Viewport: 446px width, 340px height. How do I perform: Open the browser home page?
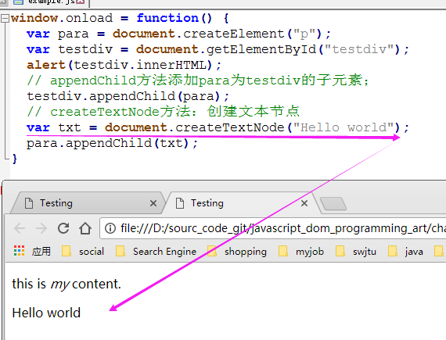pyautogui.click(x=85, y=228)
